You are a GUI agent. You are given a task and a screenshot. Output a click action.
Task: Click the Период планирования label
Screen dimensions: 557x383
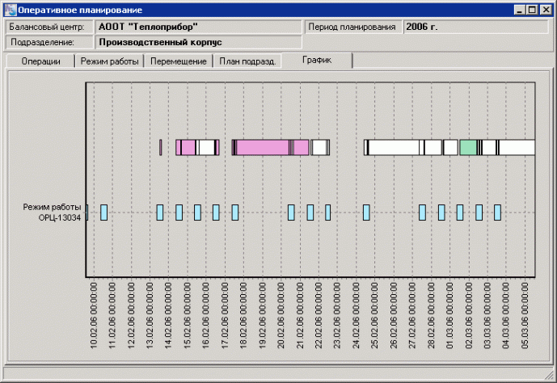[352, 27]
